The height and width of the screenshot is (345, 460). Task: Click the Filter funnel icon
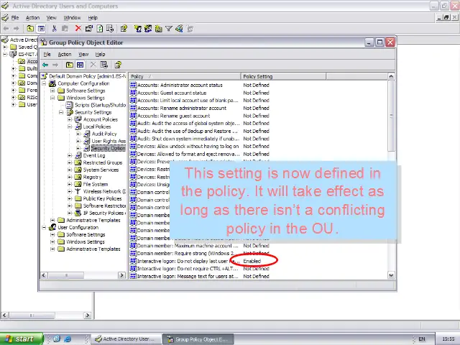169,29
